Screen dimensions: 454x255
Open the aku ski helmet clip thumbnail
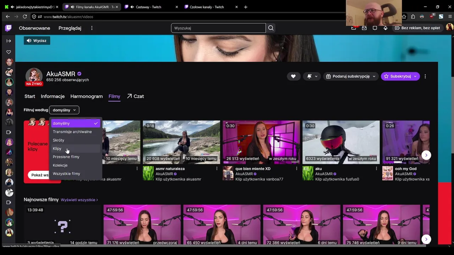[x=341, y=142]
